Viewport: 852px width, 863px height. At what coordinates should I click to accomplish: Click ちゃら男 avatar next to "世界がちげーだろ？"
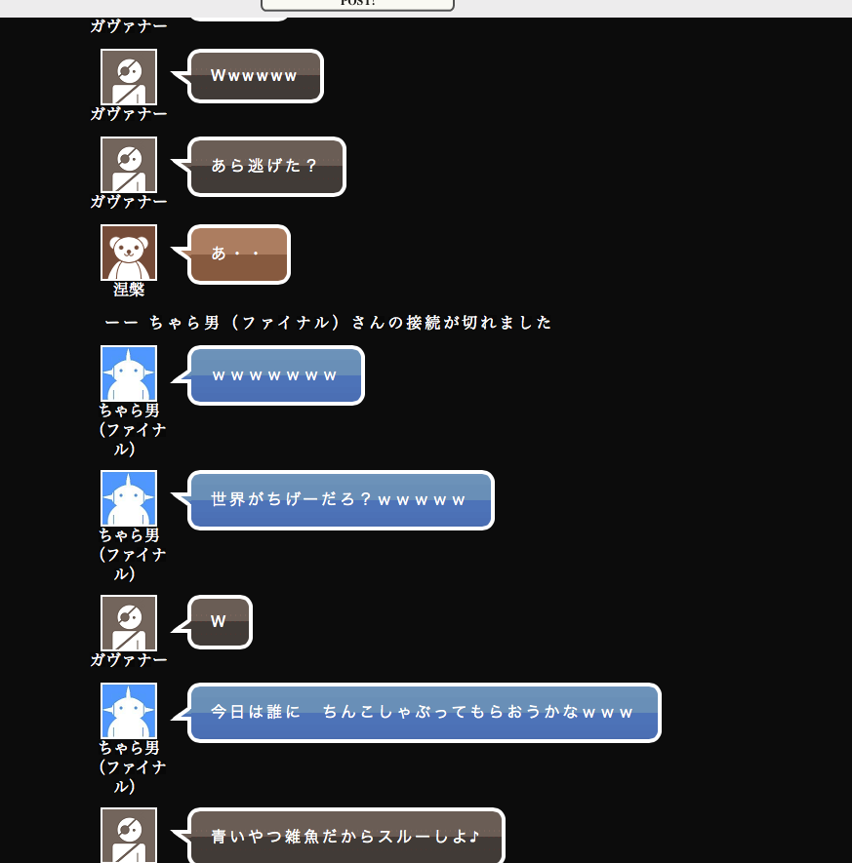(129, 498)
